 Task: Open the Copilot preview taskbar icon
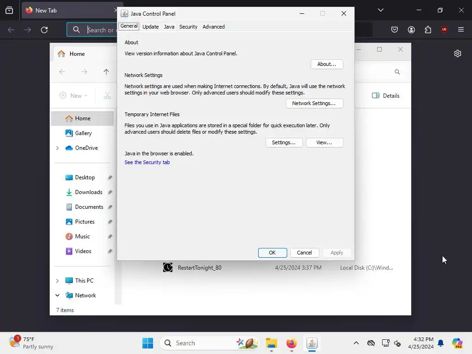457,343
